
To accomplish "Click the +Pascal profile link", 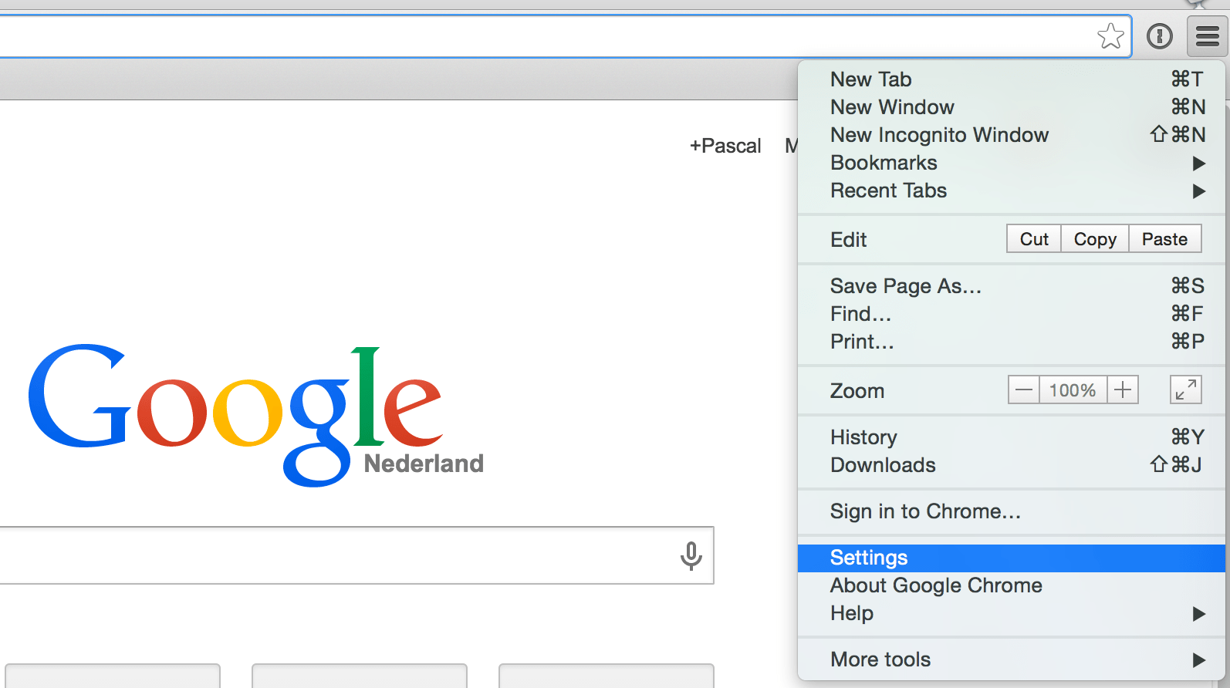I will [725, 146].
